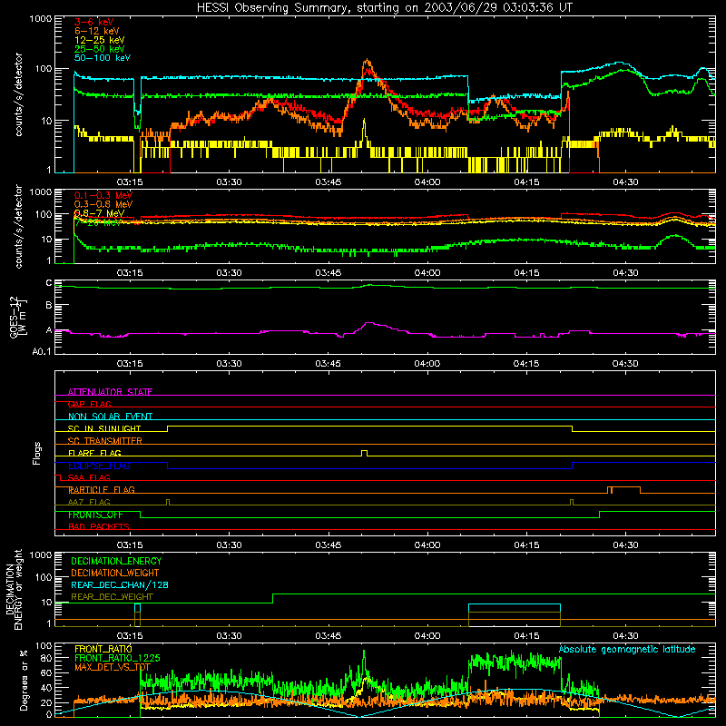
Task: Click 04:15 tick label under the decimation panel
Action: tap(526, 636)
